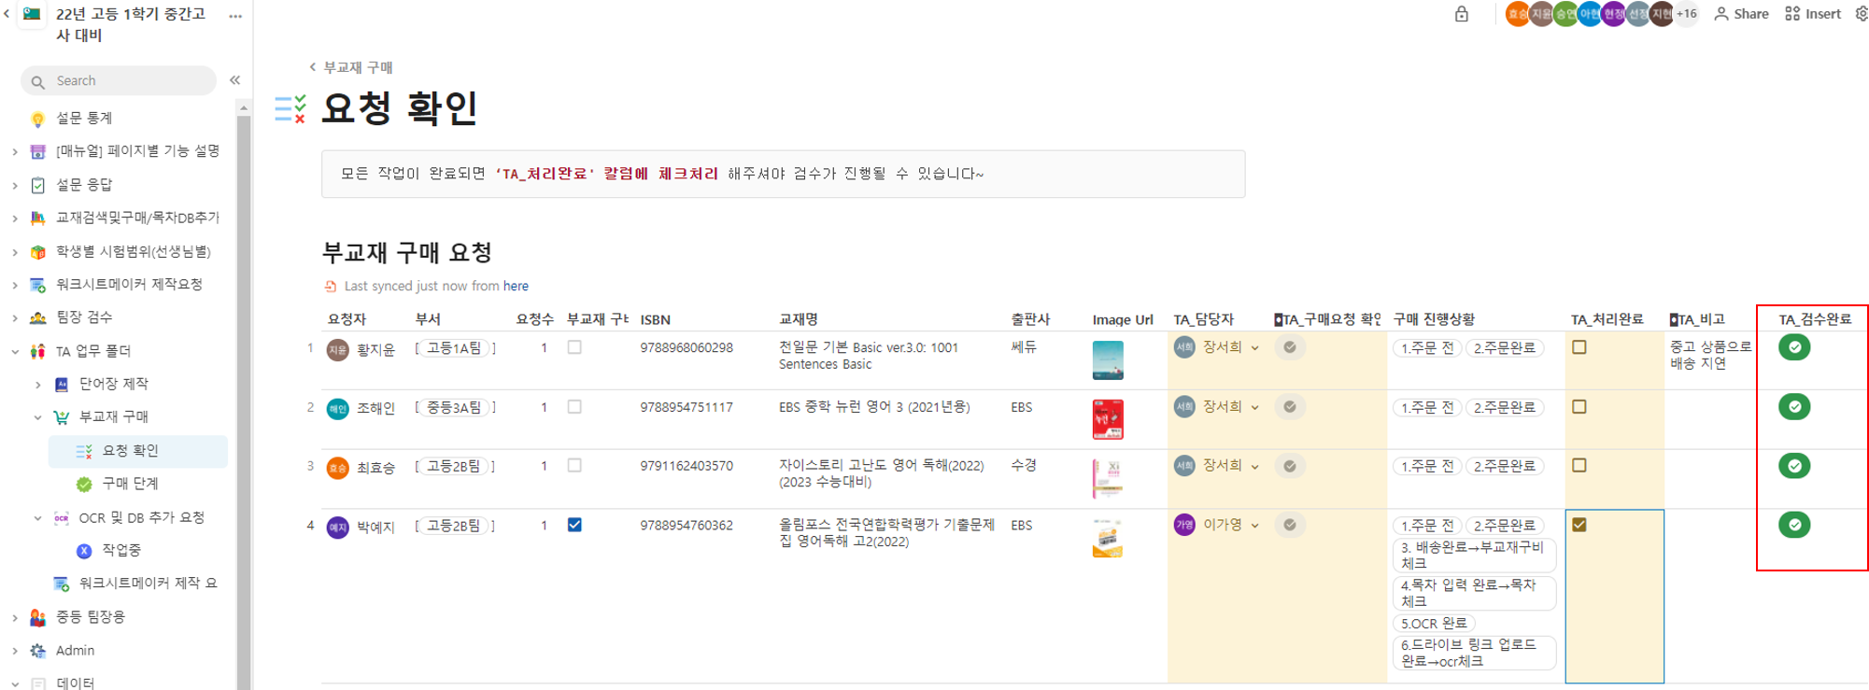Open the [매뉴얼] 페이지별 기능 설명 page
This screenshot has height=690, width=1869.
[x=137, y=151]
